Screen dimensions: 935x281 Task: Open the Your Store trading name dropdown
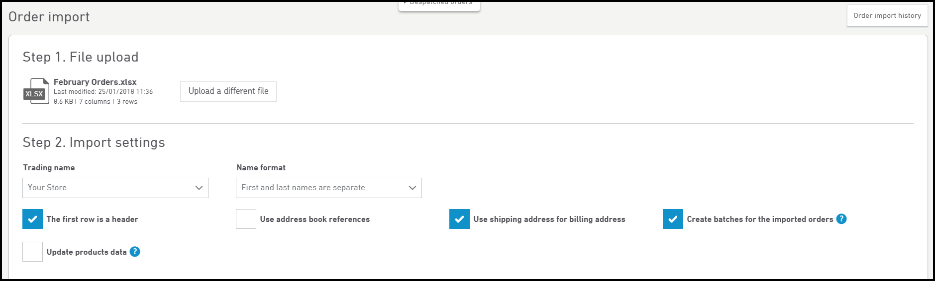(115, 188)
